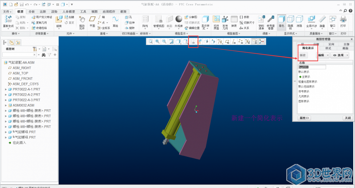Click the 属性>> (Properties) button
The height and width of the screenshot is (188, 355).
coord(304,118)
